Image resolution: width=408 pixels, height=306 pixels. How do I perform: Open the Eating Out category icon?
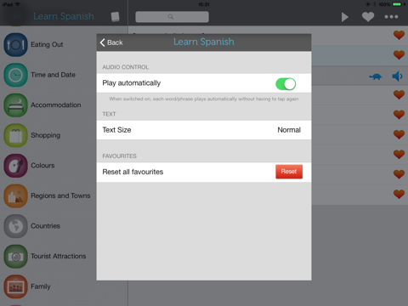coord(15,45)
